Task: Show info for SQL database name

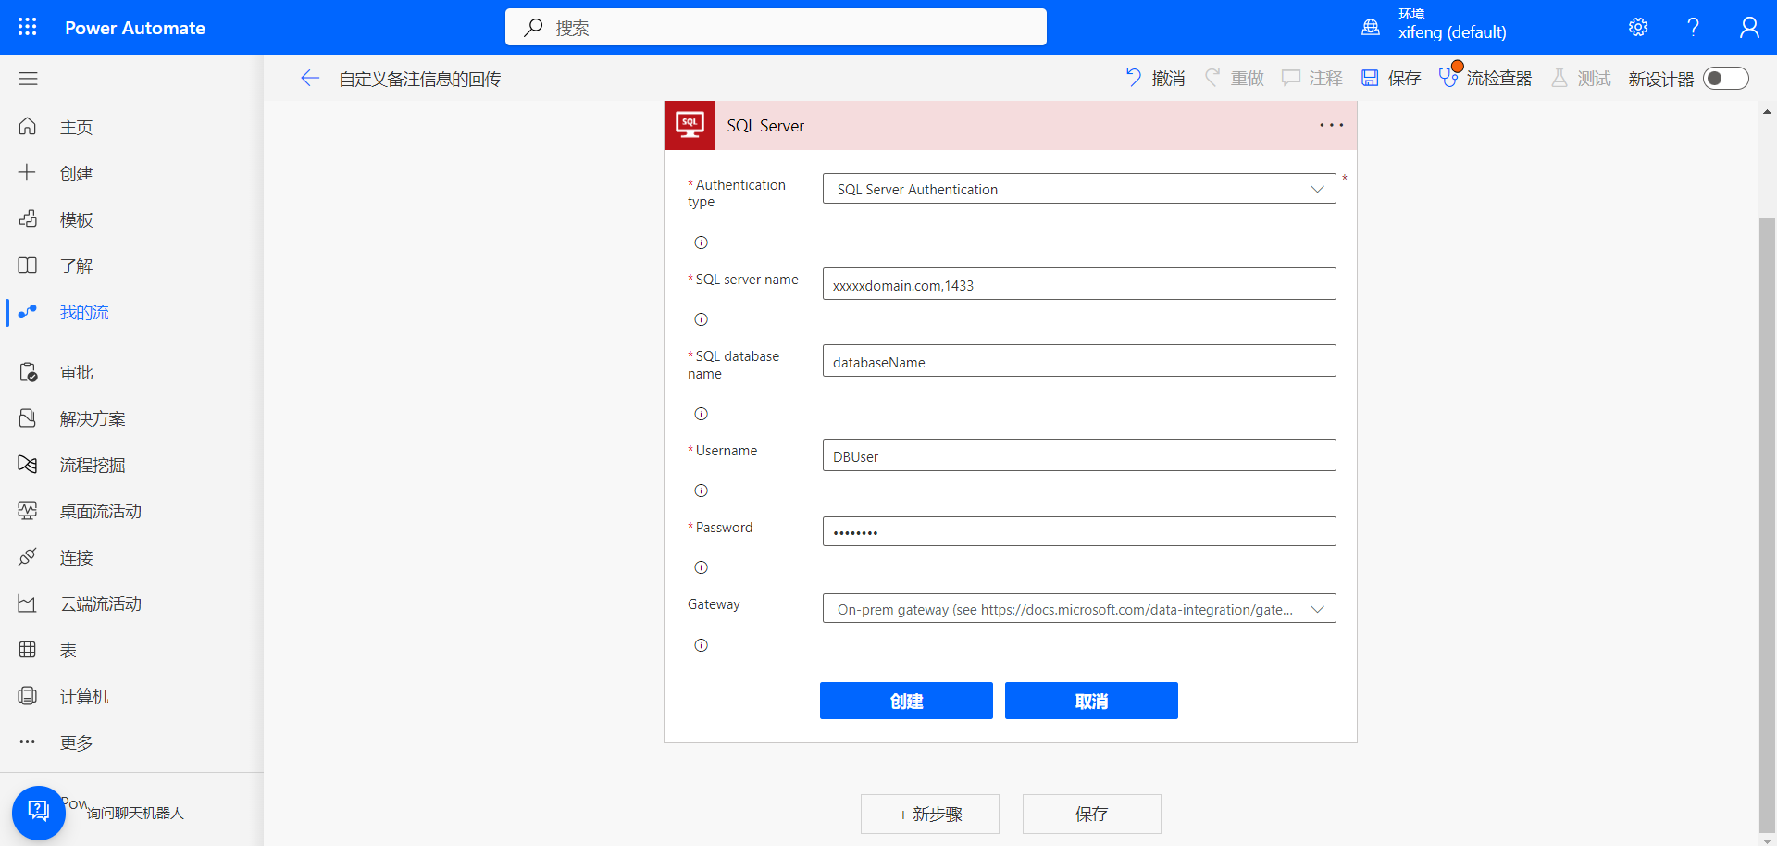Action: (x=701, y=414)
